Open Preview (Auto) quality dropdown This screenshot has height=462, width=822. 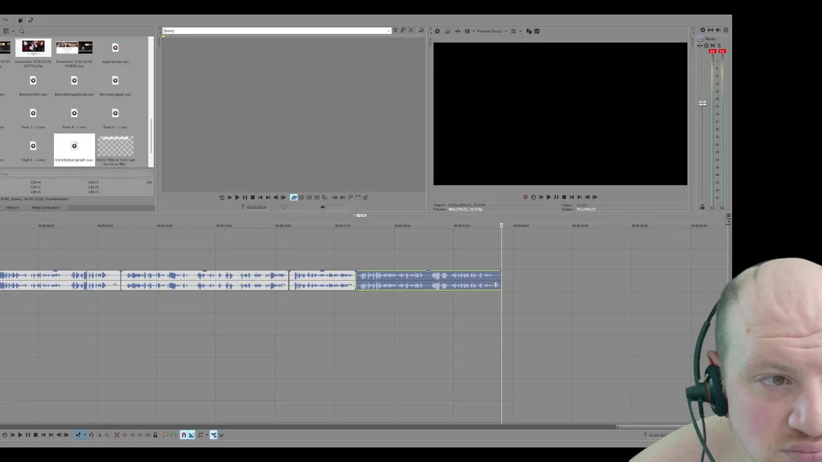491,31
